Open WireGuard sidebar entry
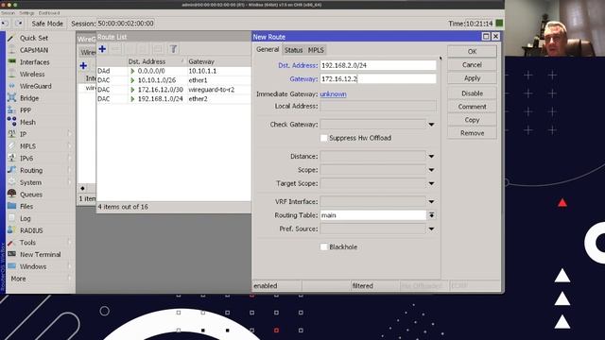Image resolution: width=605 pixels, height=340 pixels. [36, 86]
